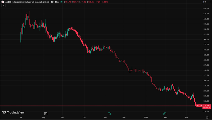The height and width of the screenshot is (120, 212).
Task: Click the 300.00 price axis label
Action: 206,81
